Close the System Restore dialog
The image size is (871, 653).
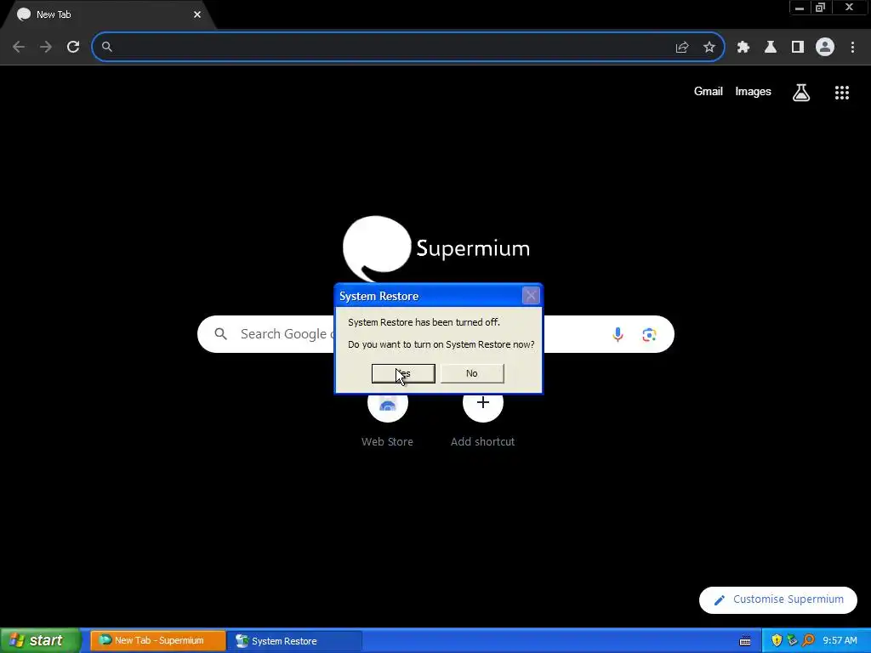tap(531, 295)
